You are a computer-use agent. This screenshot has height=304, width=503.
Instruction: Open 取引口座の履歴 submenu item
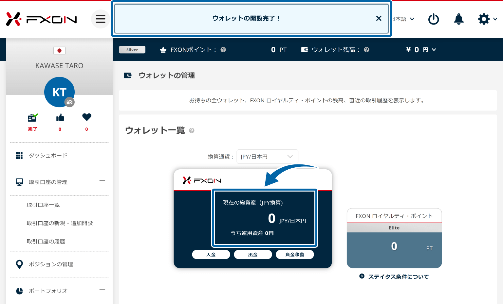click(46, 242)
